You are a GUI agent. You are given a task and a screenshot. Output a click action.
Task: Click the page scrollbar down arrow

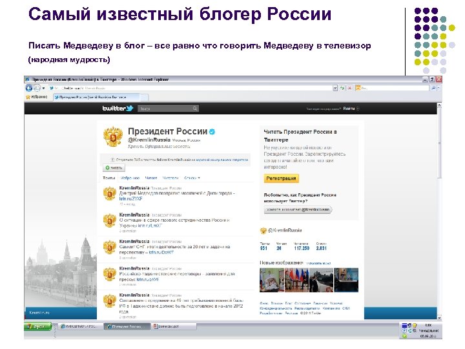point(440,317)
